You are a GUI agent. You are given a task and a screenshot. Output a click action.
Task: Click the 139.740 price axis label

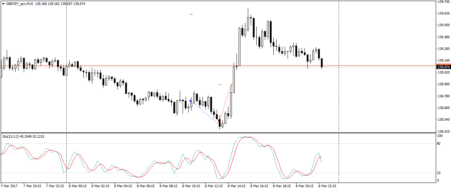[x=444, y=2]
